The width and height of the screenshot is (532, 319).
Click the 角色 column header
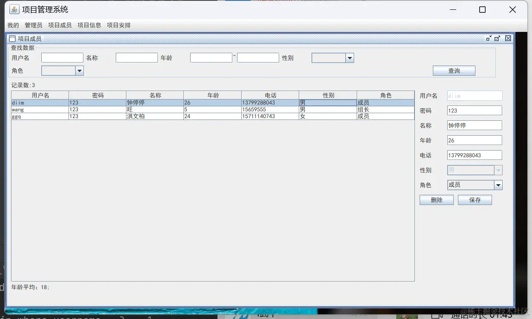tap(386, 95)
